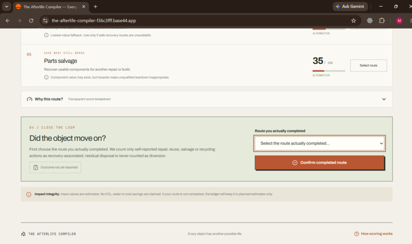Go back using the browser back arrow
This screenshot has width=412, height=244.
click(x=8, y=20)
